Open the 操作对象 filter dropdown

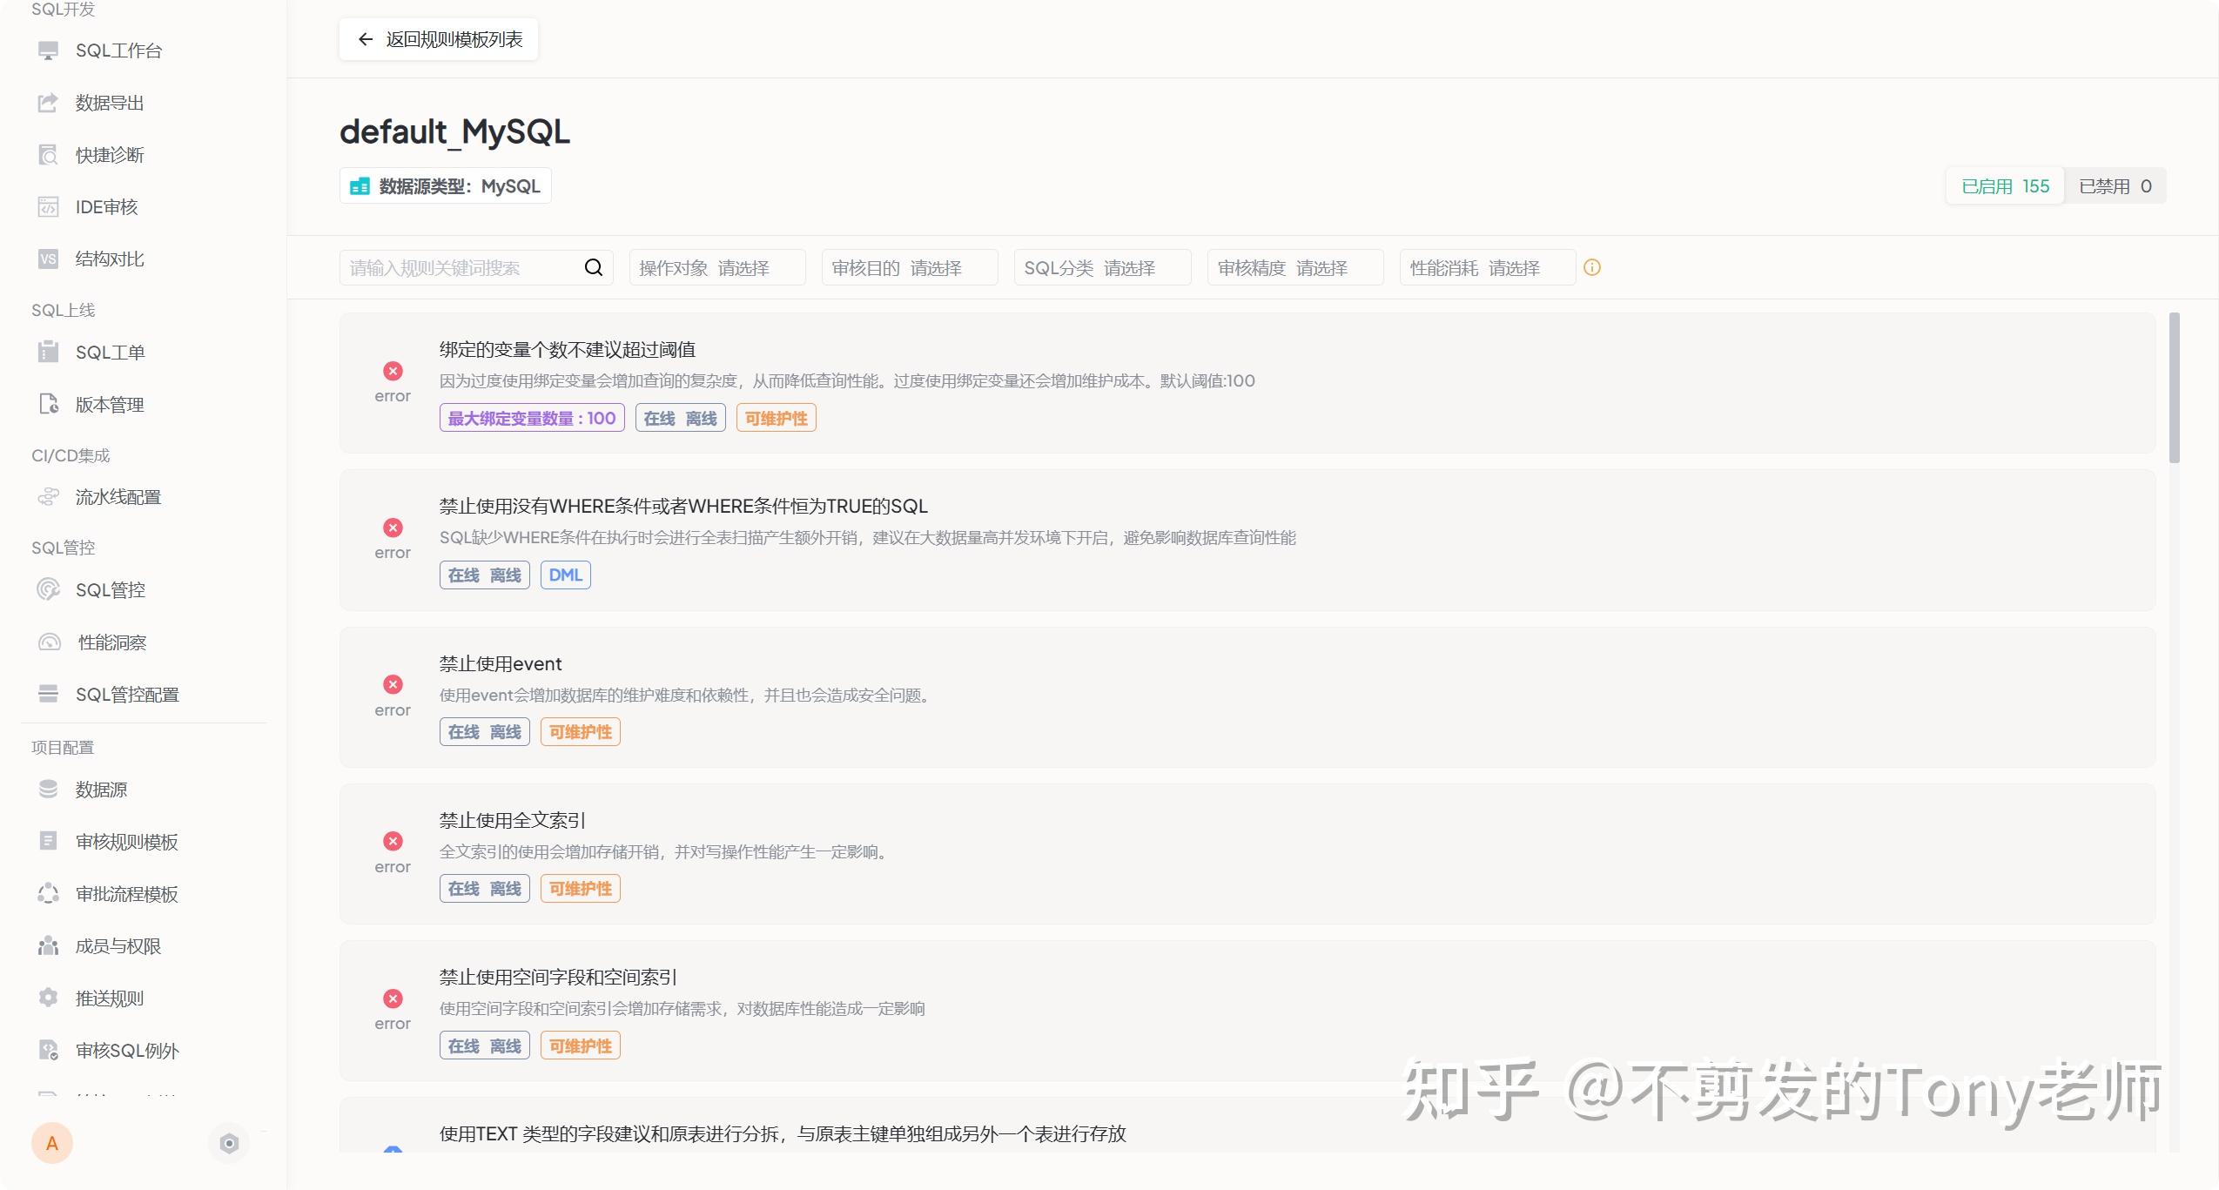(716, 267)
